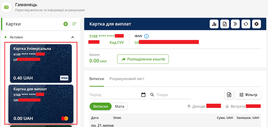Export statements to Excel icon
This screenshot has height=127, width=268.
[229, 95]
